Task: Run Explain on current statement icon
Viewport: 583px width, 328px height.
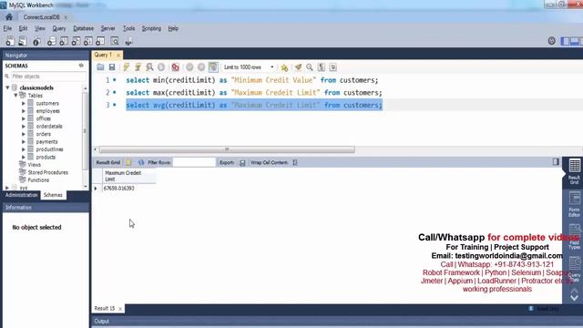Action: coord(149,67)
